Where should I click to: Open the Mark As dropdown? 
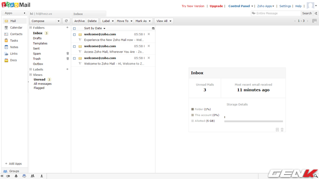coord(143,21)
